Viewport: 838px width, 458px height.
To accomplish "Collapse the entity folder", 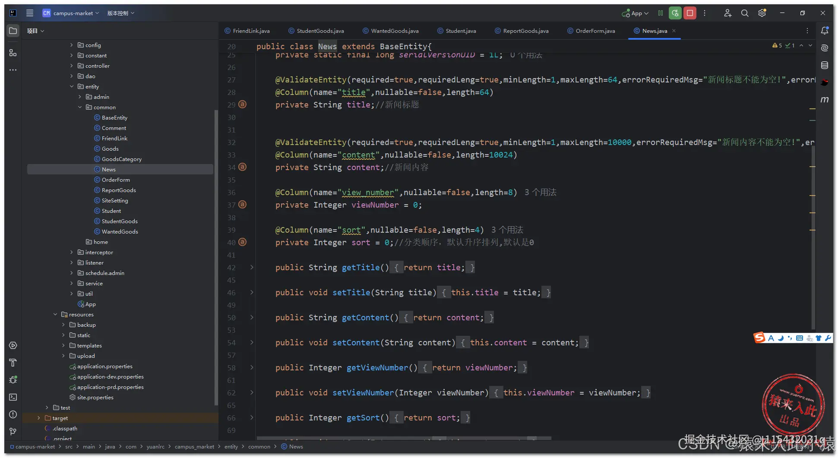I will (72, 86).
